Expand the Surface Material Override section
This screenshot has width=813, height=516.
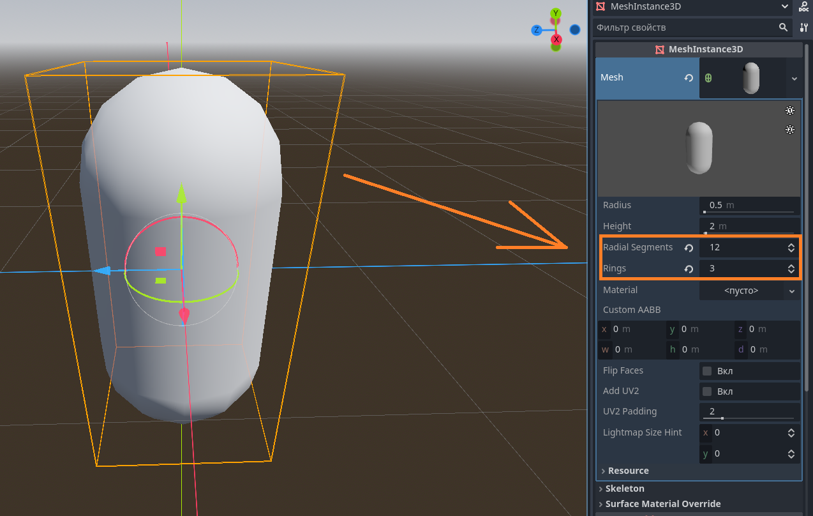tap(662, 504)
